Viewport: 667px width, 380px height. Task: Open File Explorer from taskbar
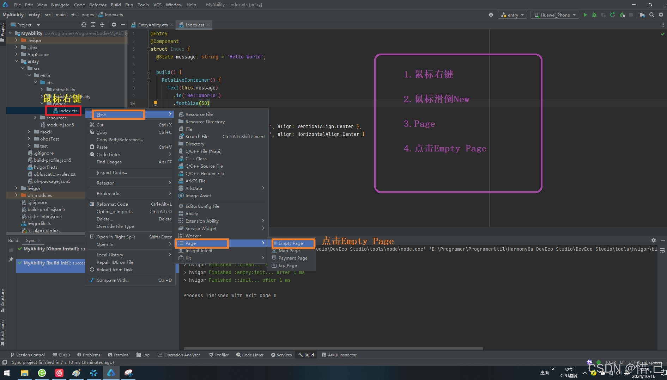24,373
